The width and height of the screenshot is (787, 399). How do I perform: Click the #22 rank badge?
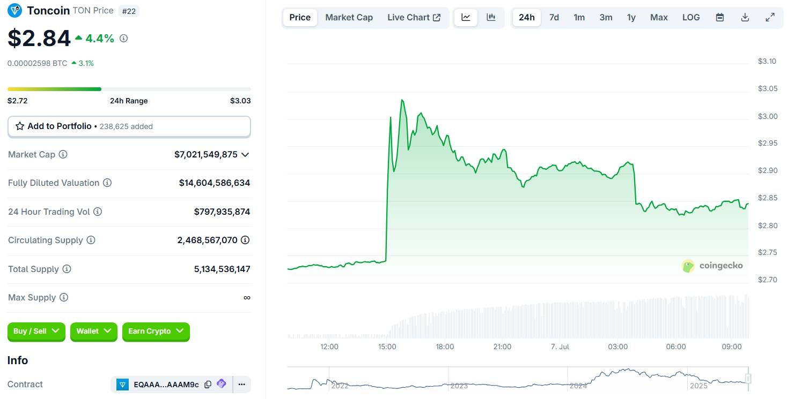point(128,11)
